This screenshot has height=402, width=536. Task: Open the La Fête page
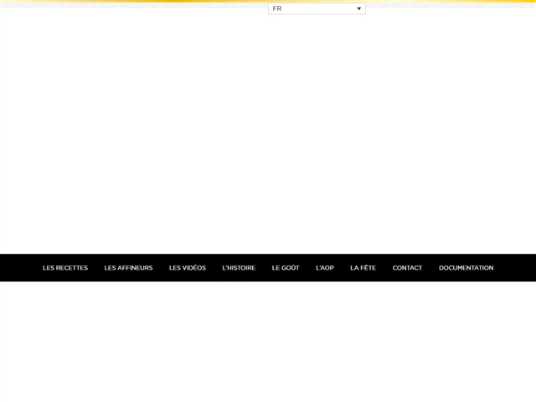(x=363, y=268)
